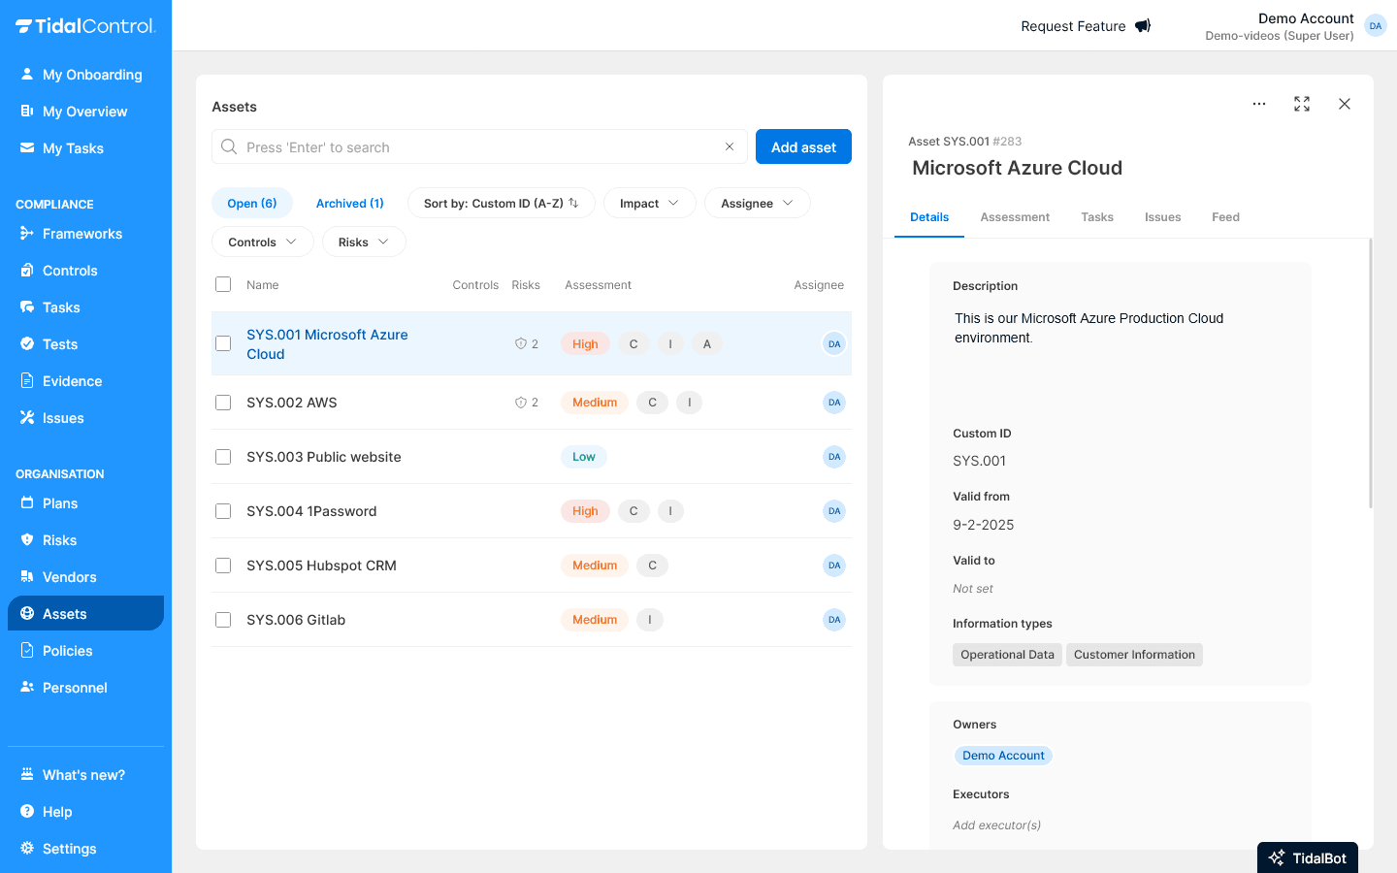
Task: Click the shield risk icon on SYS.002 AWS row
Action: coord(521,403)
